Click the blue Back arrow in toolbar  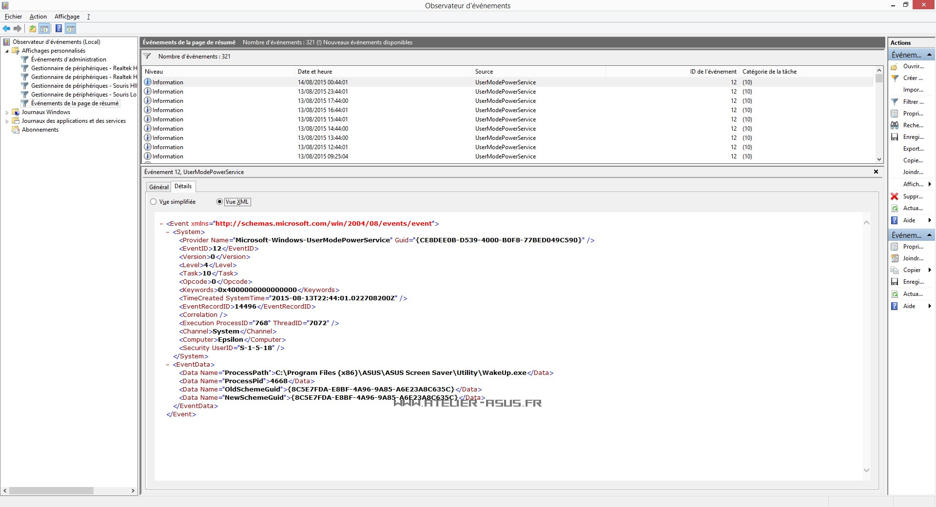[6, 29]
